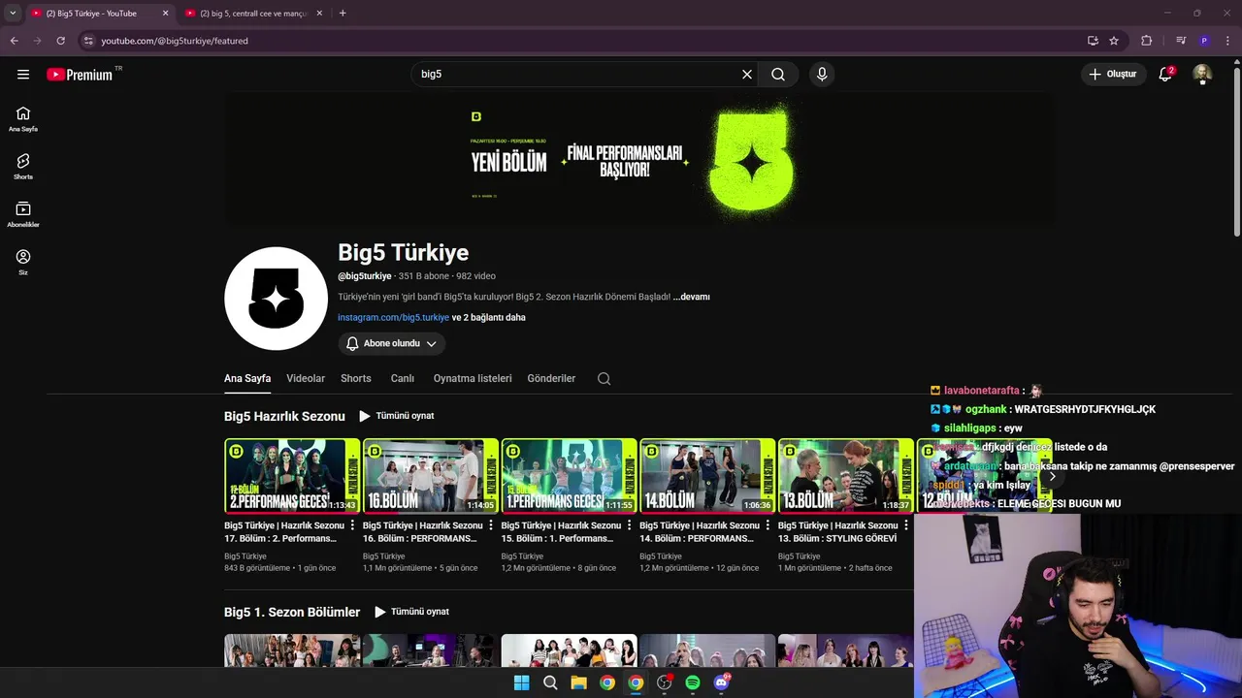Search within the channel using magnifier icon

pyautogui.click(x=604, y=378)
